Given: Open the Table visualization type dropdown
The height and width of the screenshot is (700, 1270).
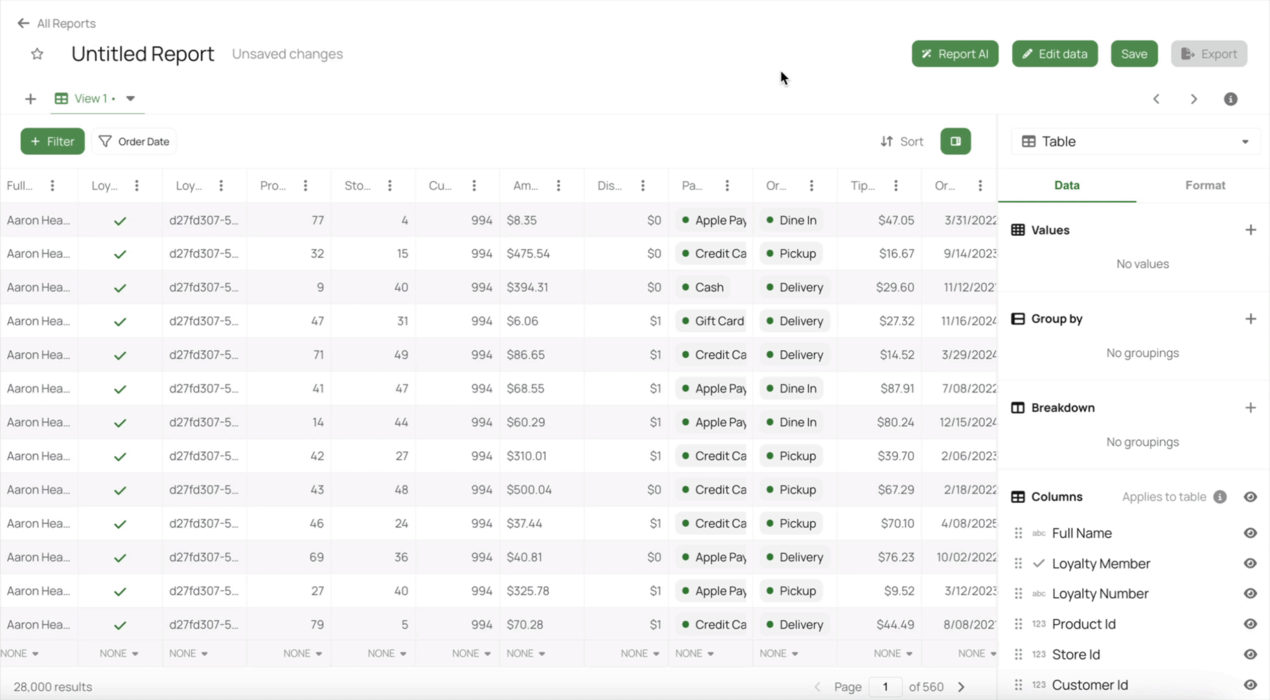Looking at the screenshot, I should point(1136,141).
